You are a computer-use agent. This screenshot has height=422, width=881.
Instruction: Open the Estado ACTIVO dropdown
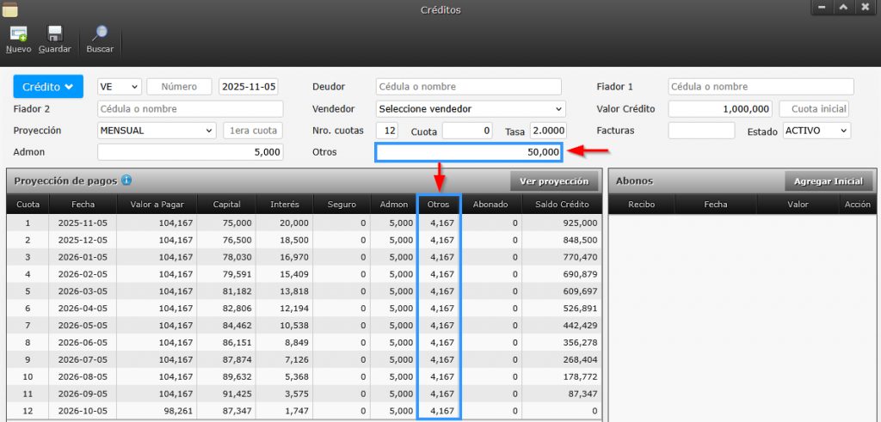coord(816,131)
